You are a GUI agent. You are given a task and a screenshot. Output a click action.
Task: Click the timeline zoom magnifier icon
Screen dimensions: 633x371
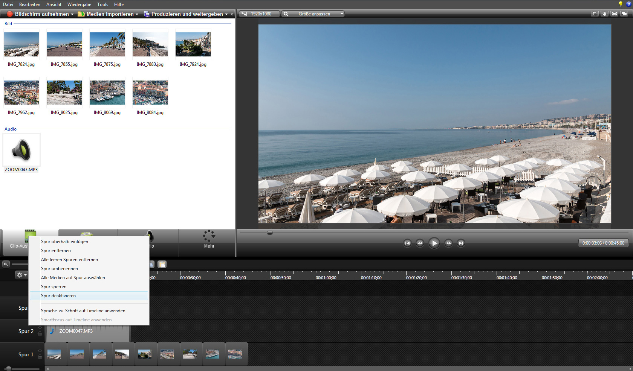[6, 264]
